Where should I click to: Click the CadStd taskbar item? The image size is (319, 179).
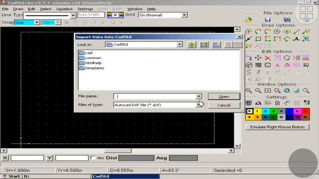pyautogui.click(x=125, y=176)
